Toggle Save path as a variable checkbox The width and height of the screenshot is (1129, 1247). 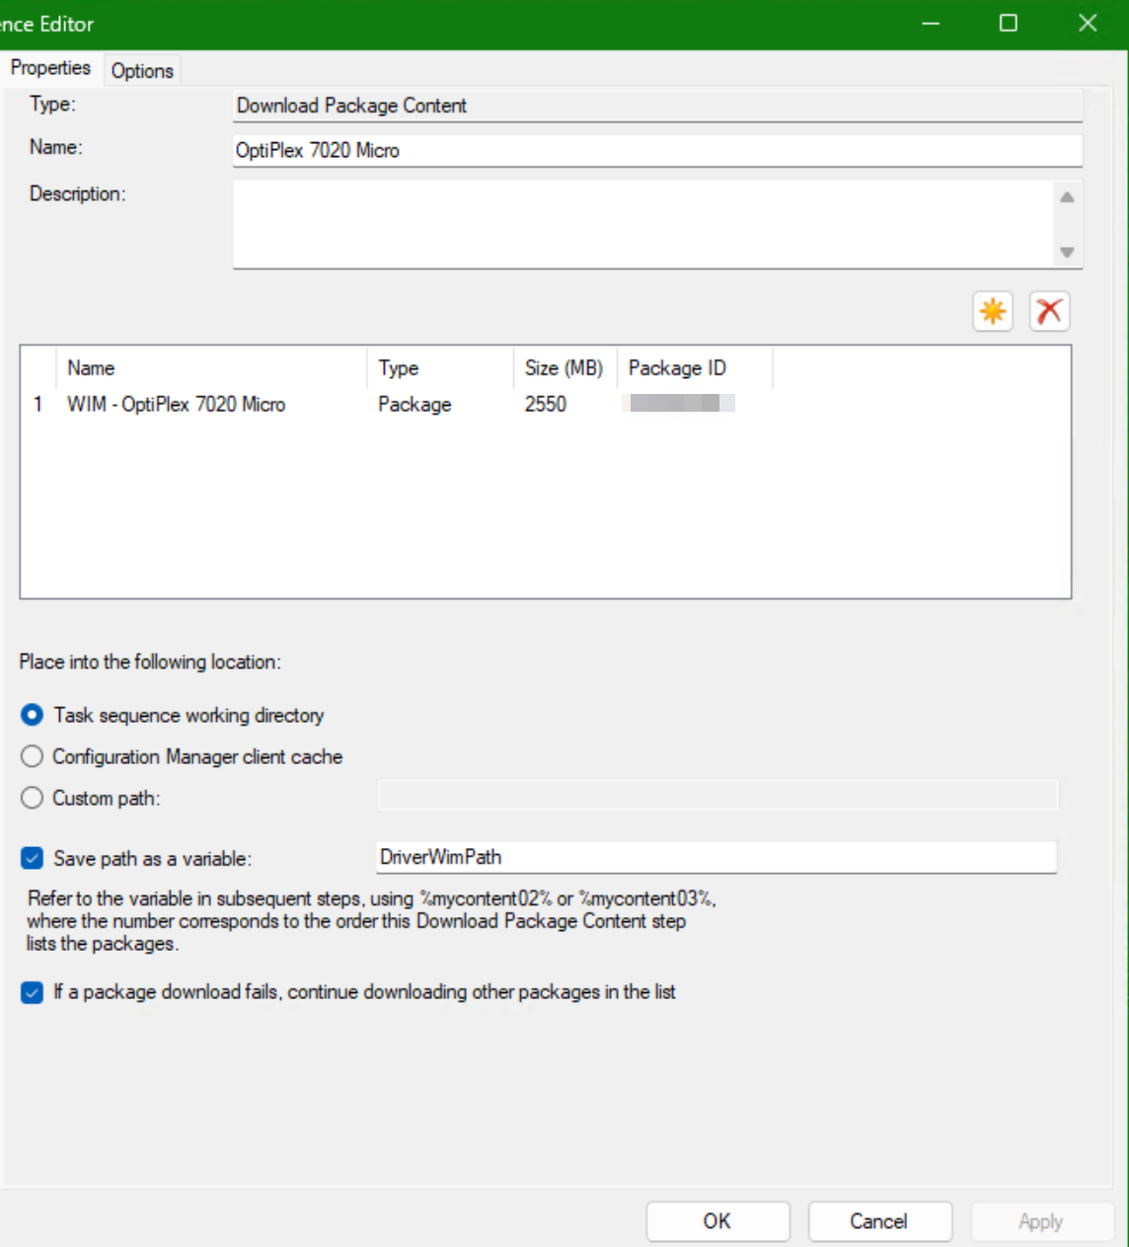point(33,858)
